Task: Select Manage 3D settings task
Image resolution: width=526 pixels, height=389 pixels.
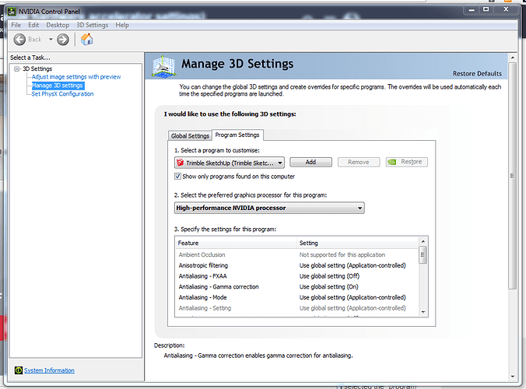Action: point(58,86)
